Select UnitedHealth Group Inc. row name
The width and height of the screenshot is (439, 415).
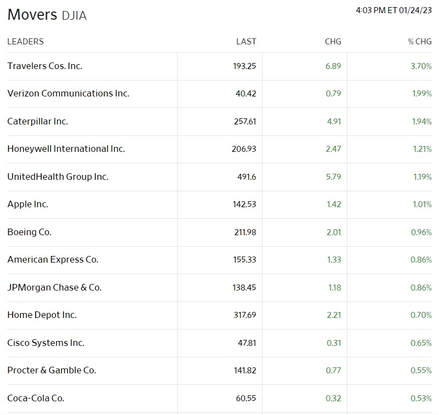pos(58,177)
